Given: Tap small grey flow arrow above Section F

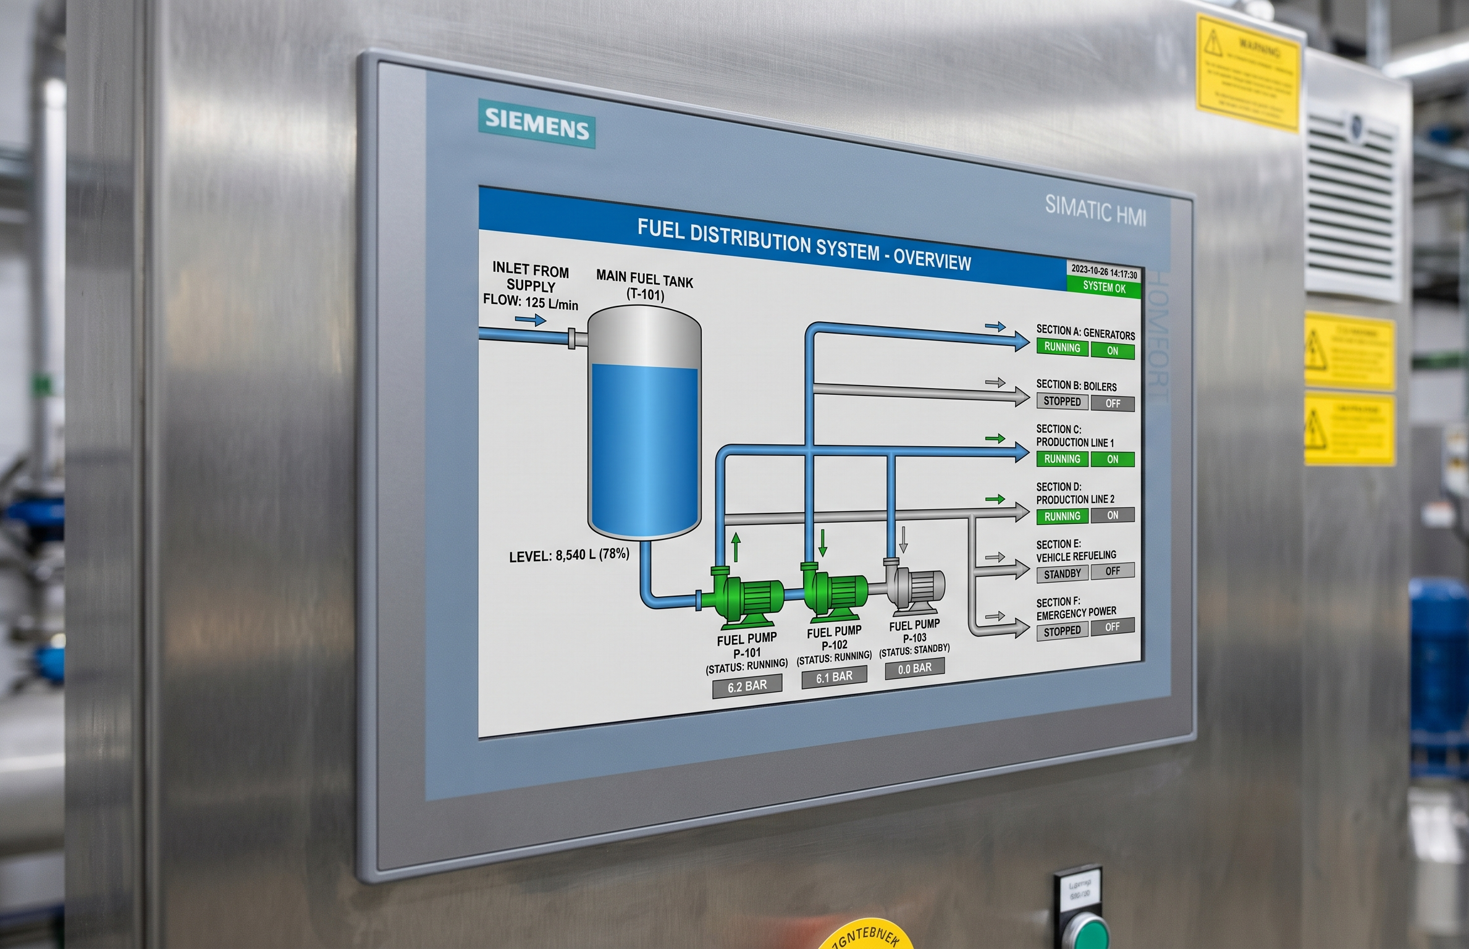Looking at the screenshot, I should point(995,616).
